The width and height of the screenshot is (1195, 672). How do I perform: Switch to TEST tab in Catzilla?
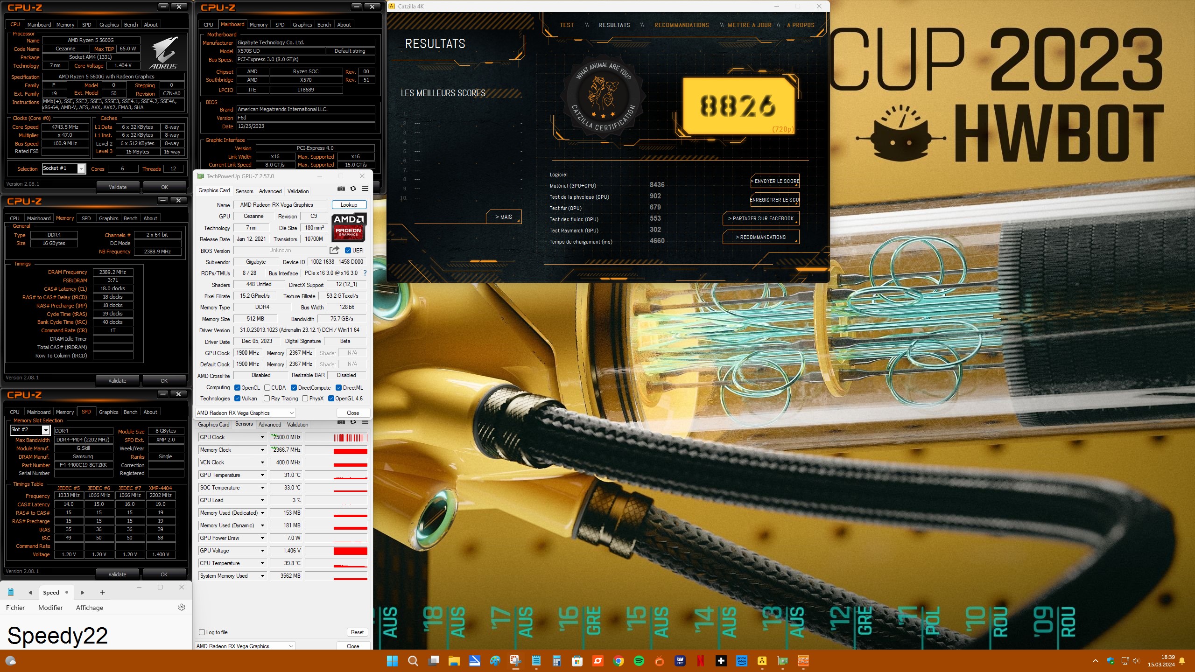[567, 25]
